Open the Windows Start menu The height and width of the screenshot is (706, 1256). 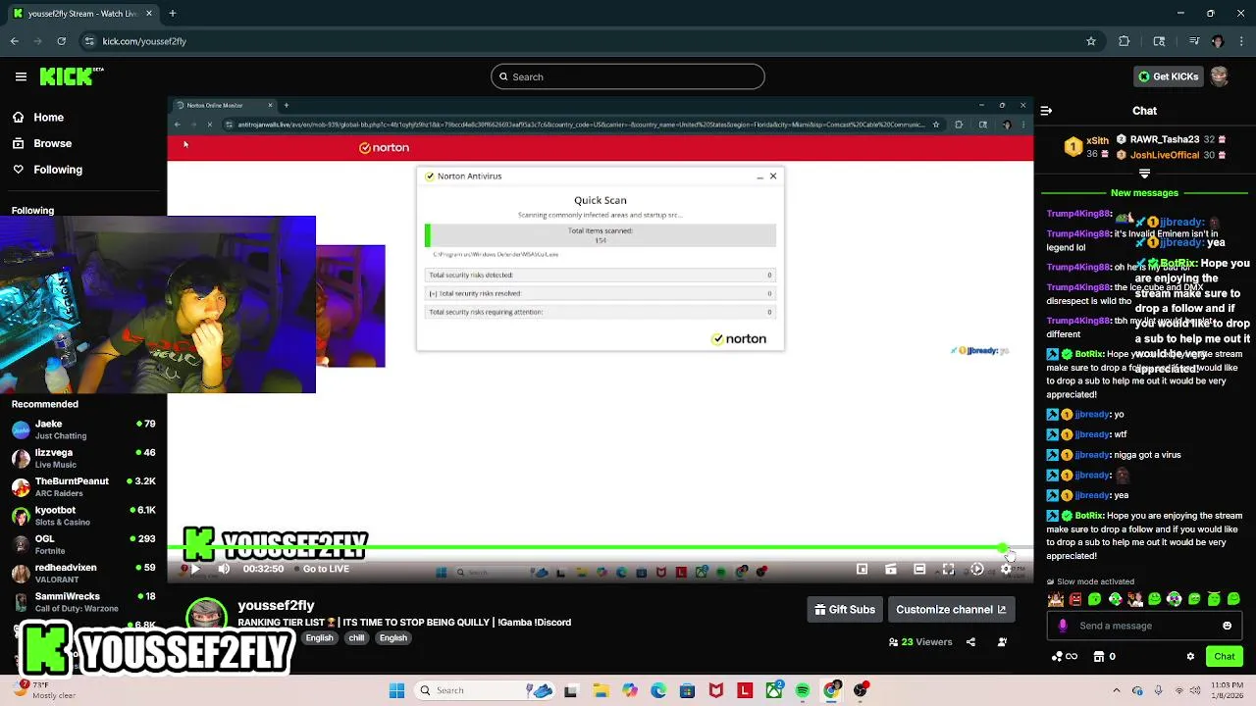(396, 690)
